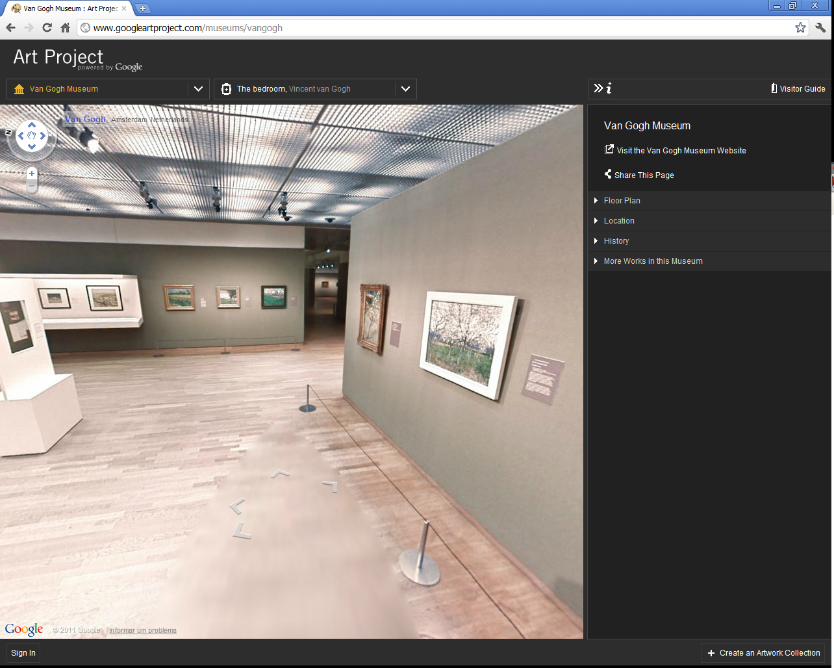Click the Share This Page icon

pyautogui.click(x=608, y=174)
